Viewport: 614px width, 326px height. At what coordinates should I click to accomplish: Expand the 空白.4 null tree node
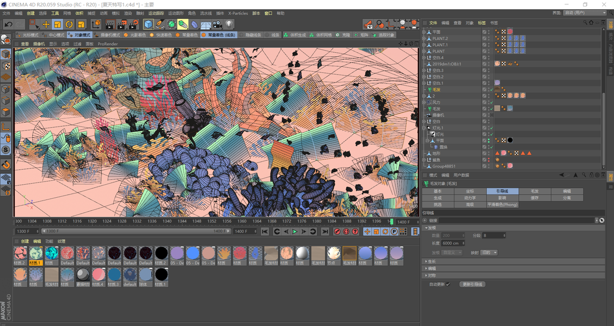point(423,58)
